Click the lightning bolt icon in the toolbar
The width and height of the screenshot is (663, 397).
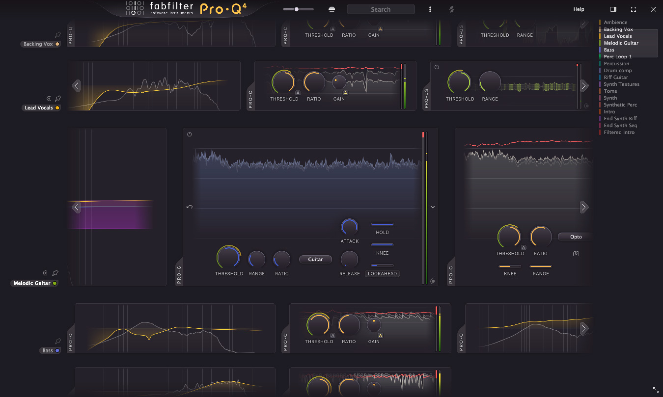(x=451, y=9)
